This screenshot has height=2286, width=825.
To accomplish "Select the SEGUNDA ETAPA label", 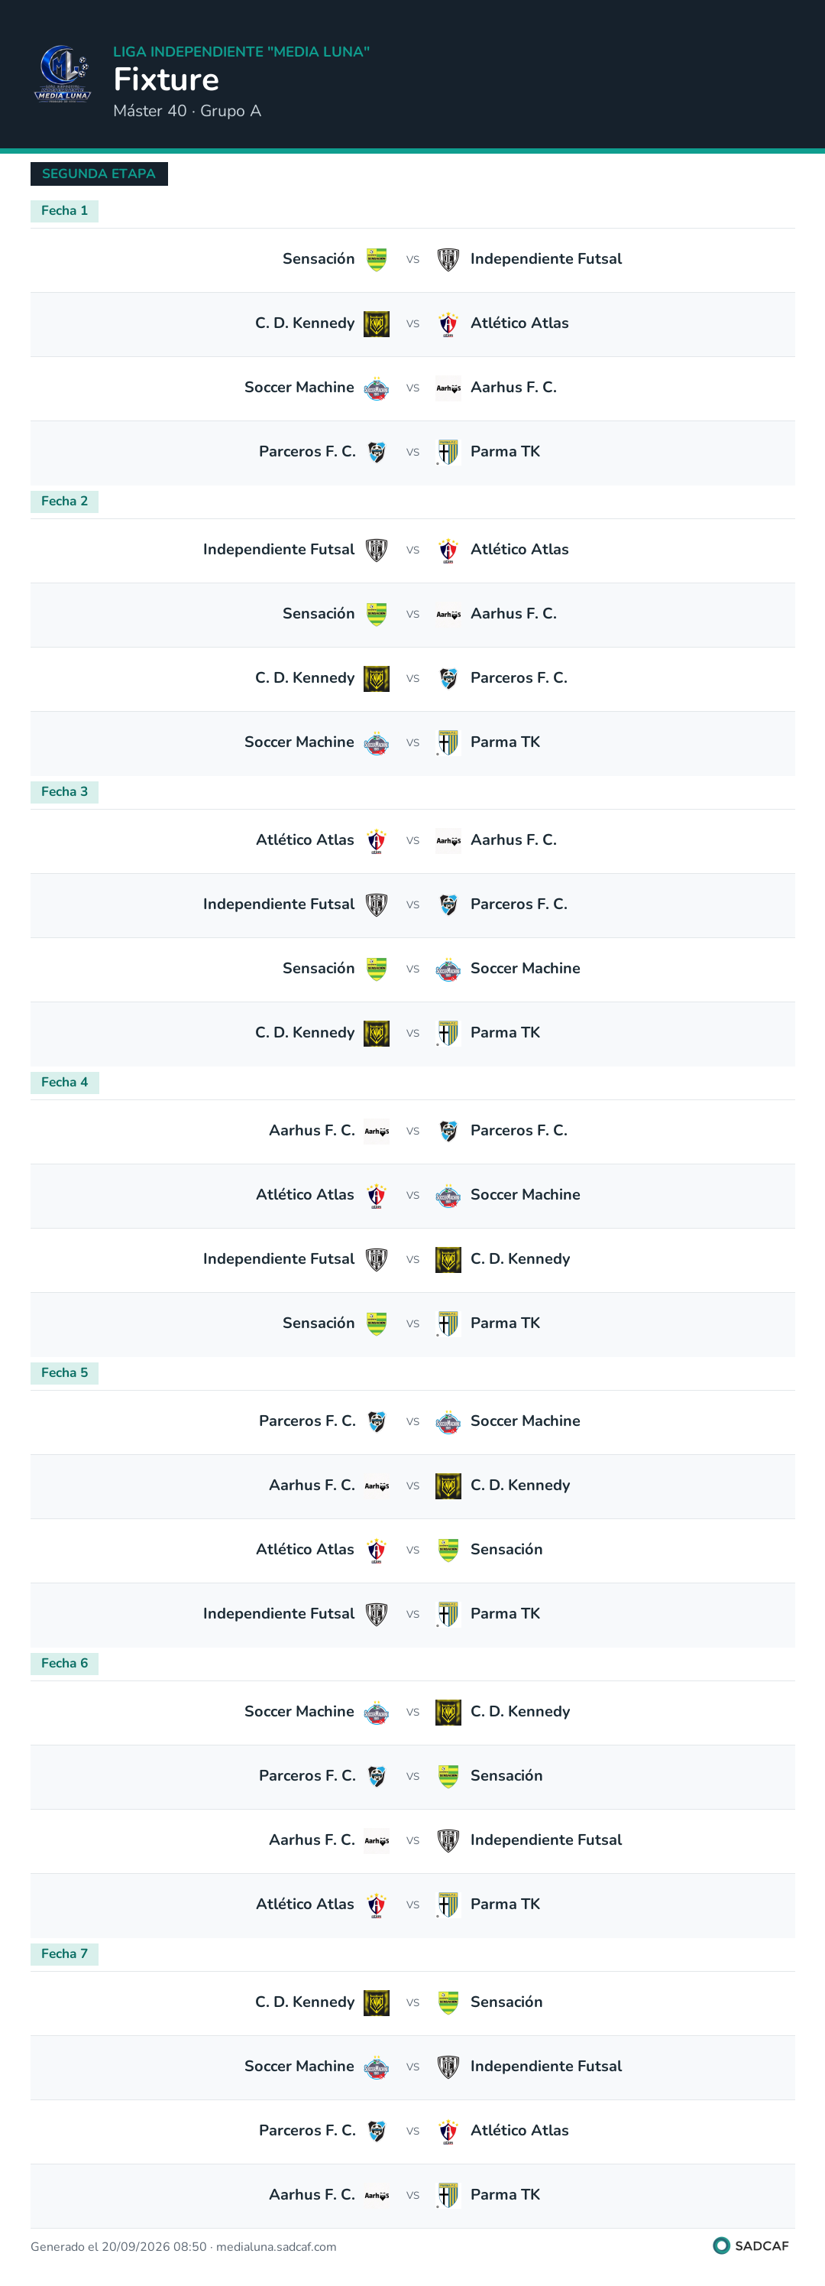I will click(x=99, y=174).
